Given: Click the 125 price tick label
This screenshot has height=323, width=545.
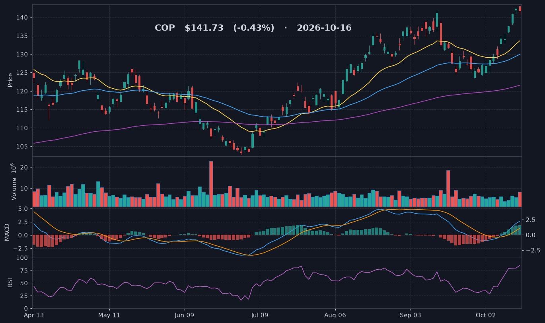Looking at the screenshot, I should point(23,73).
